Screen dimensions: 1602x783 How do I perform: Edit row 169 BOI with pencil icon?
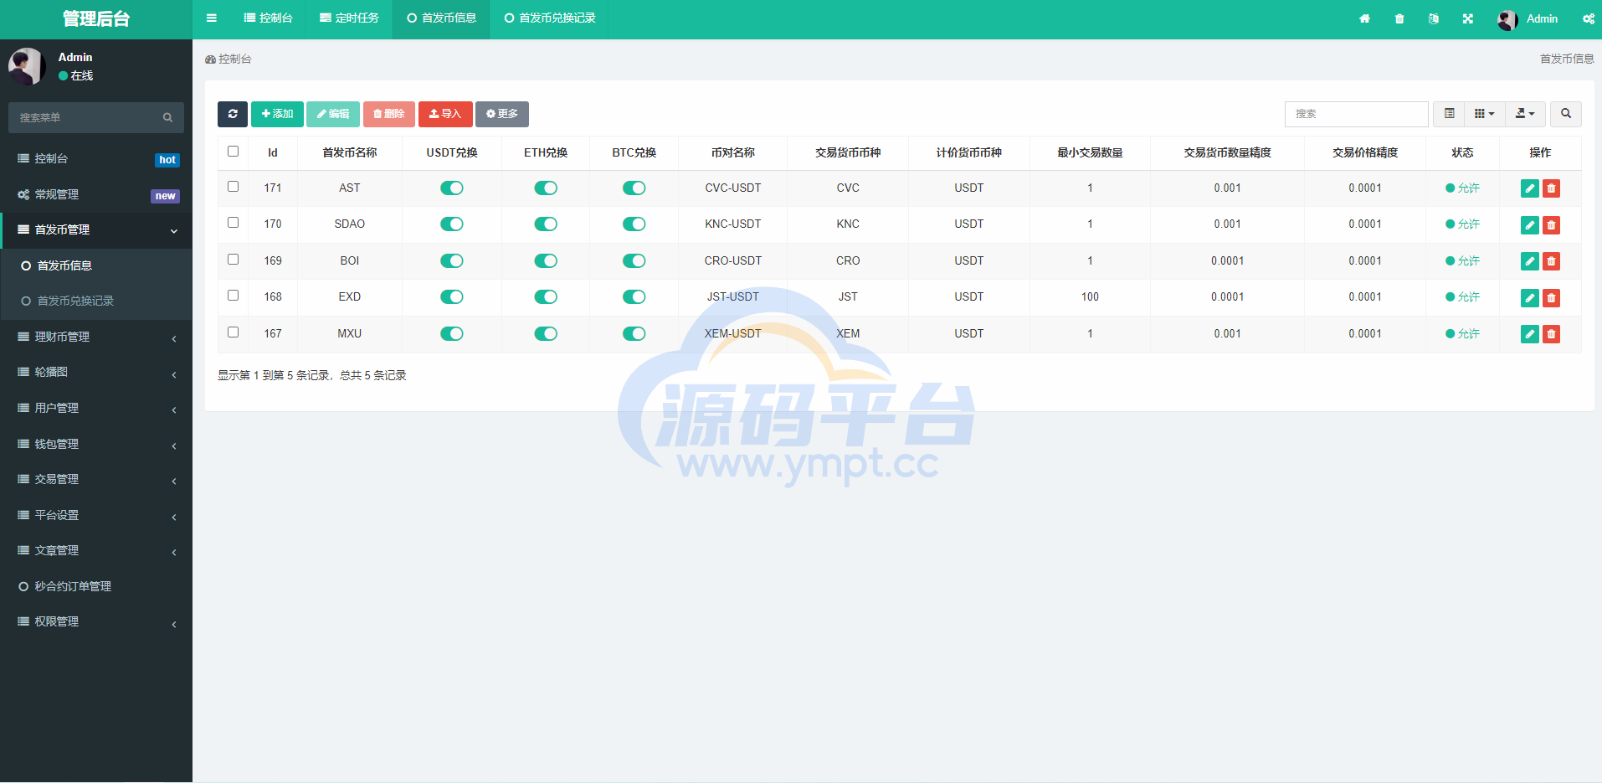(x=1530, y=261)
